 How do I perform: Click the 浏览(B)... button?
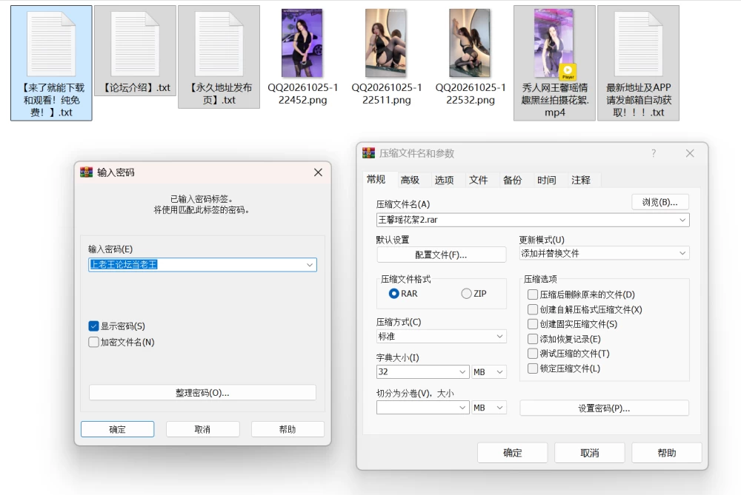659,203
